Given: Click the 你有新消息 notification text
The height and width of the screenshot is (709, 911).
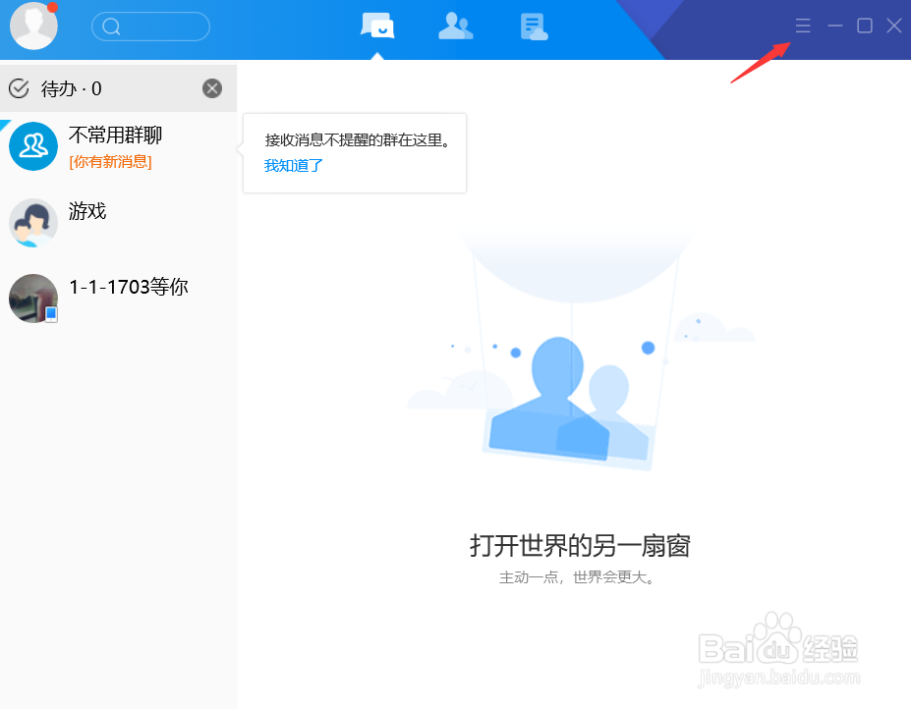Looking at the screenshot, I should (x=110, y=162).
